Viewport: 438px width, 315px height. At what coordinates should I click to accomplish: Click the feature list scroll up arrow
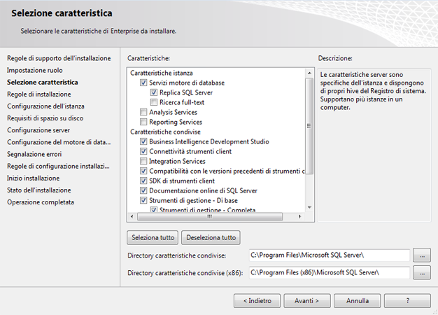pos(309,73)
